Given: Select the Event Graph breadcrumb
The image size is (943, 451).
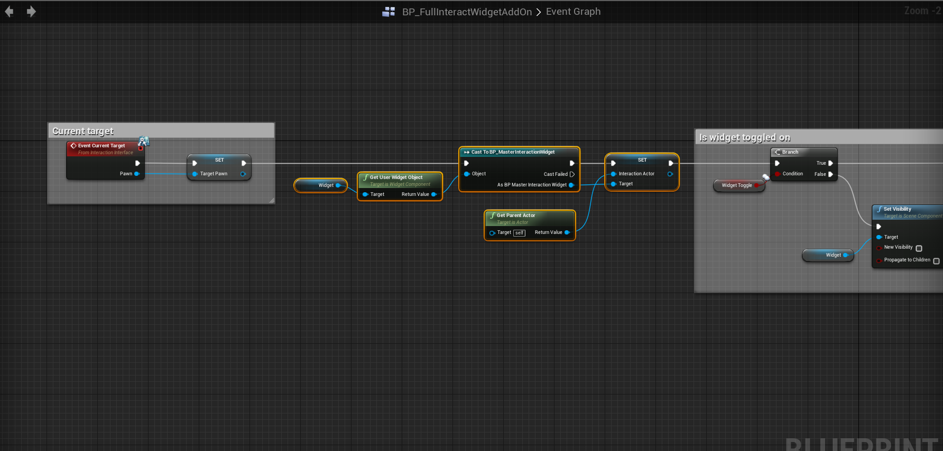Looking at the screenshot, I should point(573,12).
